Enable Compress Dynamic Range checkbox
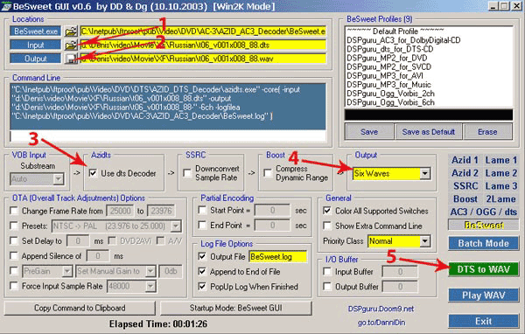The height and width of the screenshot is (334, 525). tap(268, 173)
